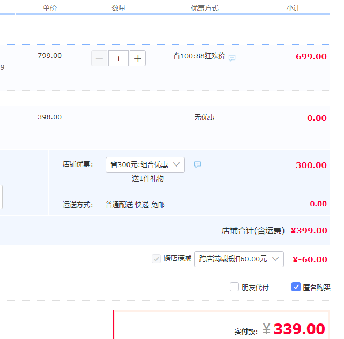Open the 省300元:组合优惠 store discount dropdown

[145, 165]
